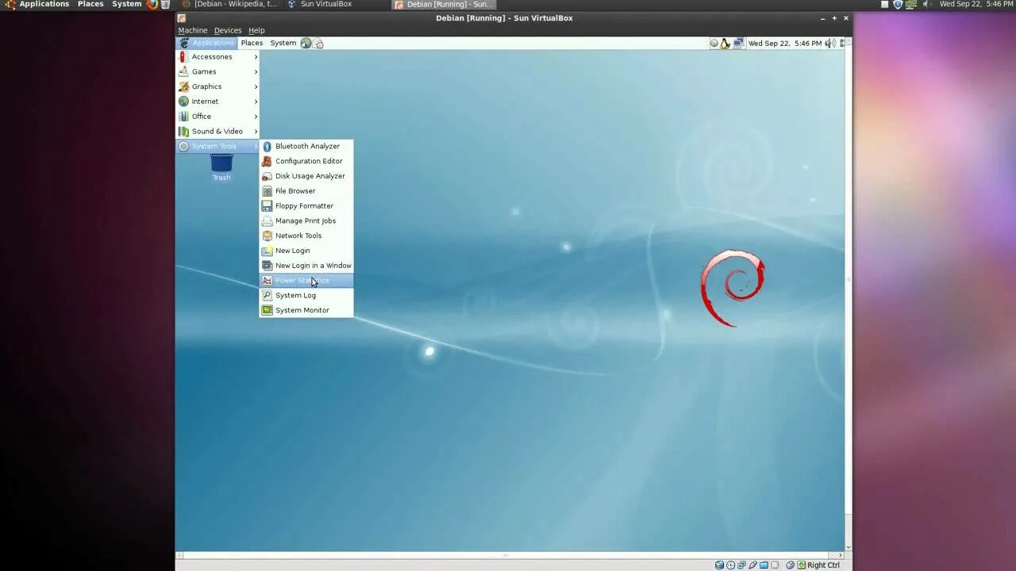Open the System Log entry
This screenshot has height=571, width=1016.
tap(306, 295)
